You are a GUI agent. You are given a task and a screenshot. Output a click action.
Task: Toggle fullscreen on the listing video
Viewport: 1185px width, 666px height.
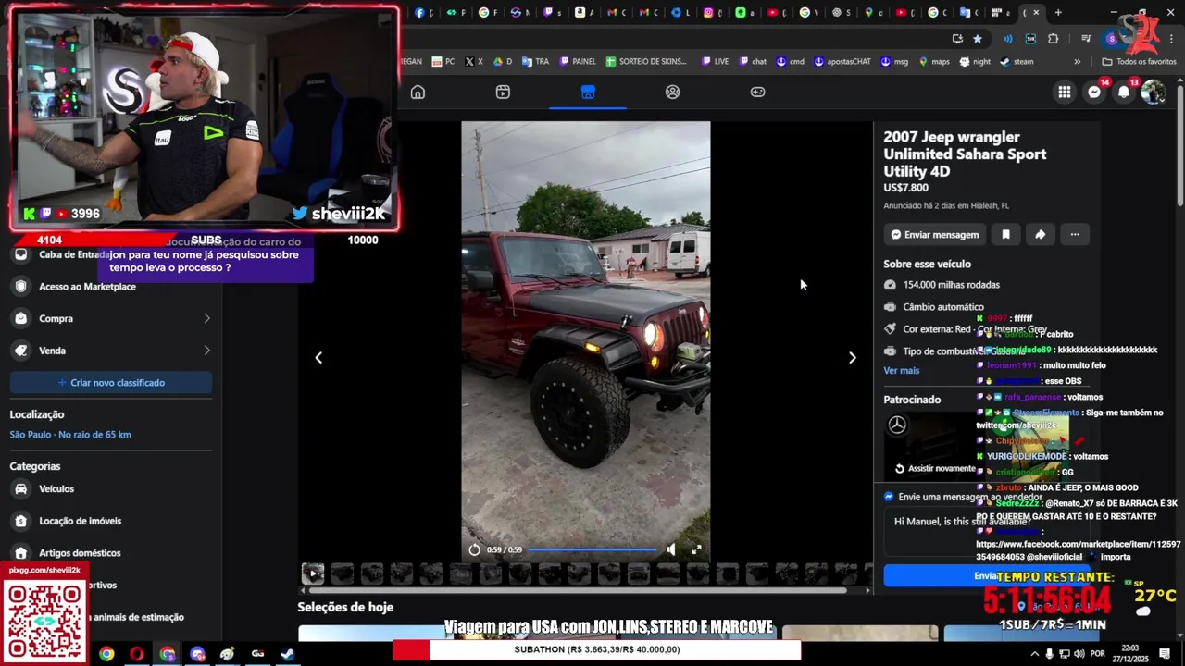696,549
